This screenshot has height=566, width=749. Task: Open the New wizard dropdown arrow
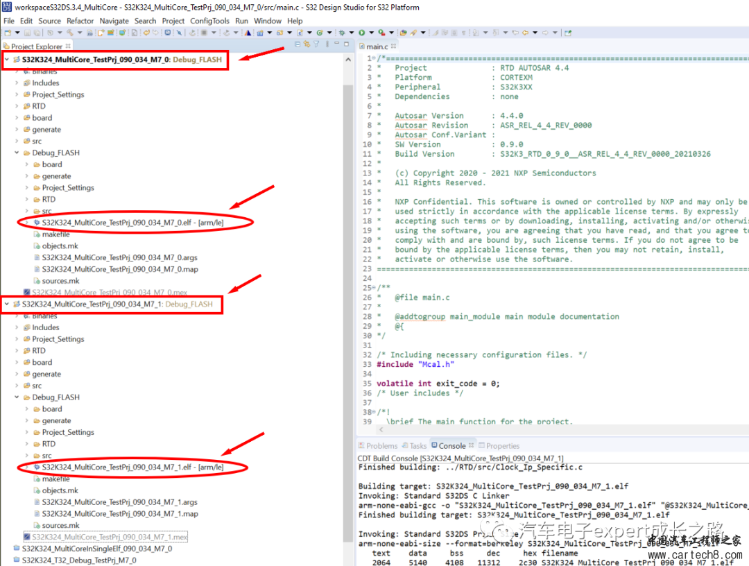pyautogui.click(x=17, y=33)
